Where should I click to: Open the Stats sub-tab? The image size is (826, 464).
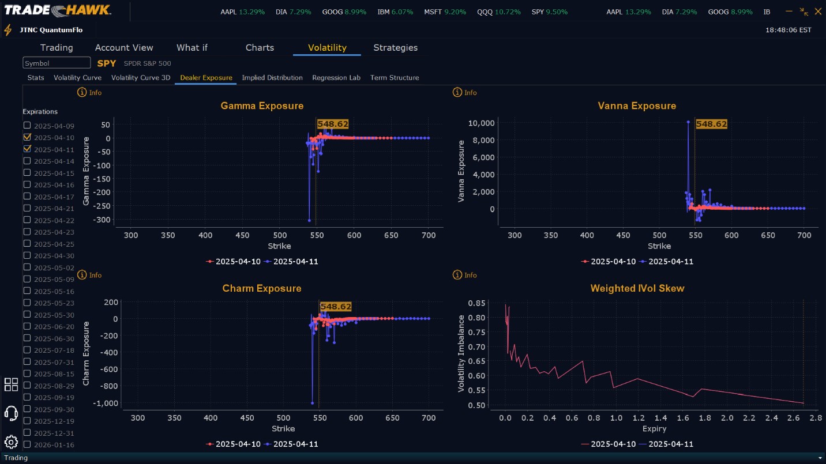[x=36, y=78]
